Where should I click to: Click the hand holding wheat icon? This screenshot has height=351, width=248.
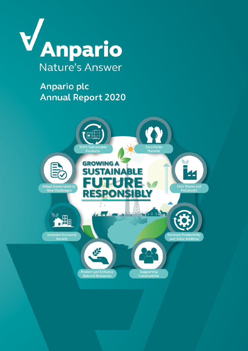point(98,256)
